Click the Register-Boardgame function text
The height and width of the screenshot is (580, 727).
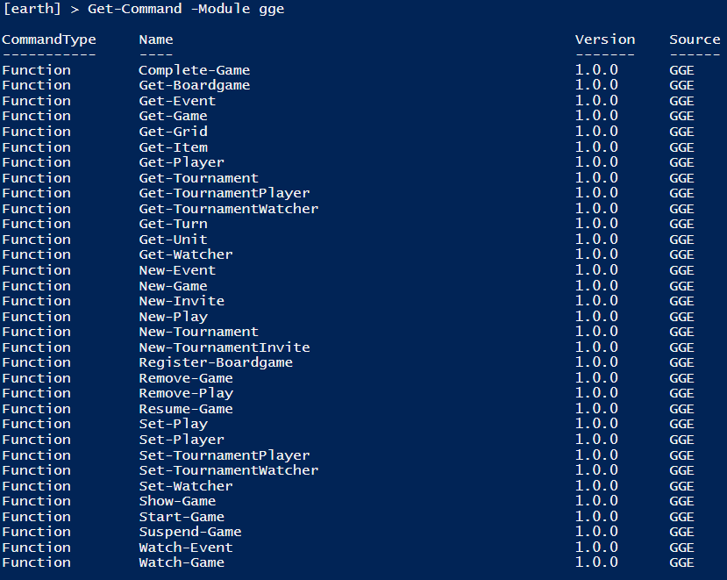pos(216,363)
